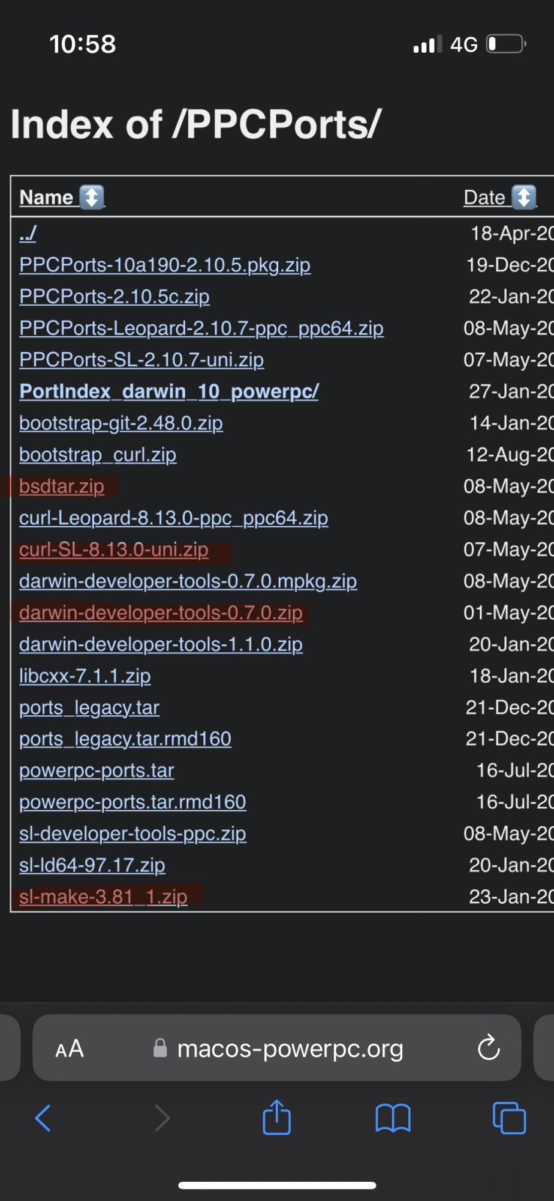
Task: Download ports_legacy.tar.rmd160 checksum
Action: click(x=125, y=739)
